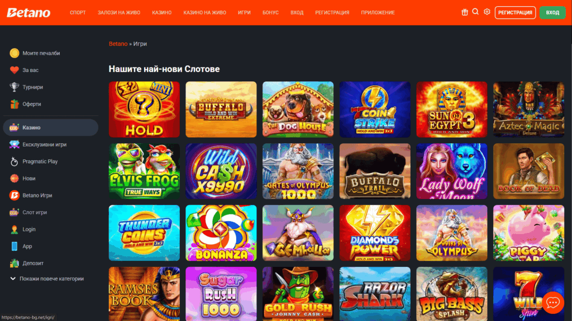Open the live chat bubble icon
Image resolution: width=572 pixels, height=321 pixels.
pyautogui.click(x=552, y=303)
